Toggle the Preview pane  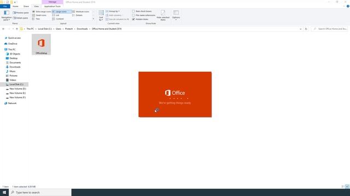click(21, 13)
